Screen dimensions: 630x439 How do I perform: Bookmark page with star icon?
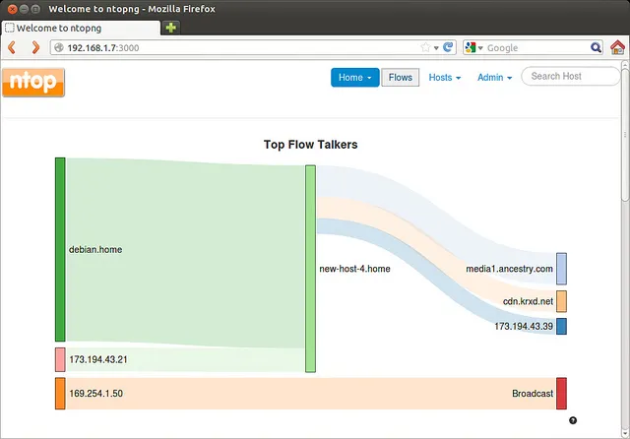[x=425, y=47]
